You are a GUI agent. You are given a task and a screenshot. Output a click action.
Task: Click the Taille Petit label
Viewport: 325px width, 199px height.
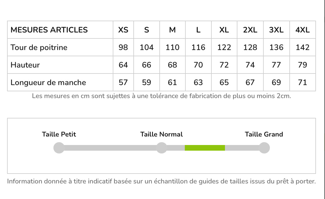[x=59, y=134]
